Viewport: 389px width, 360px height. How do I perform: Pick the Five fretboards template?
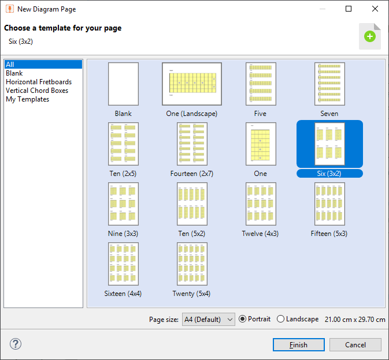coord(261,84)
